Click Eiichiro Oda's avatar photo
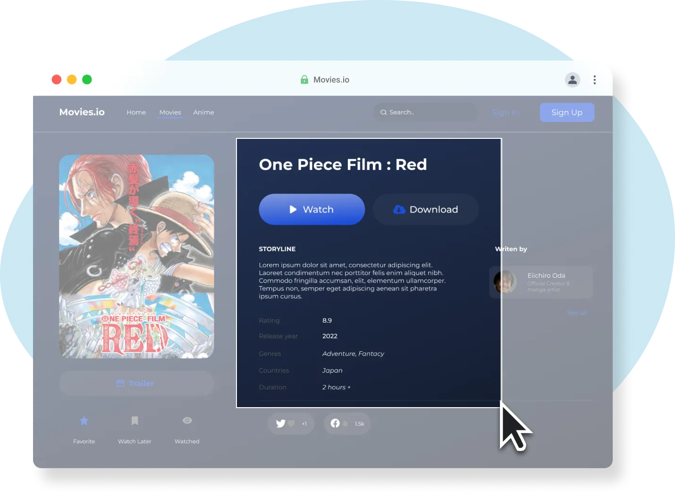 (505, 282)
